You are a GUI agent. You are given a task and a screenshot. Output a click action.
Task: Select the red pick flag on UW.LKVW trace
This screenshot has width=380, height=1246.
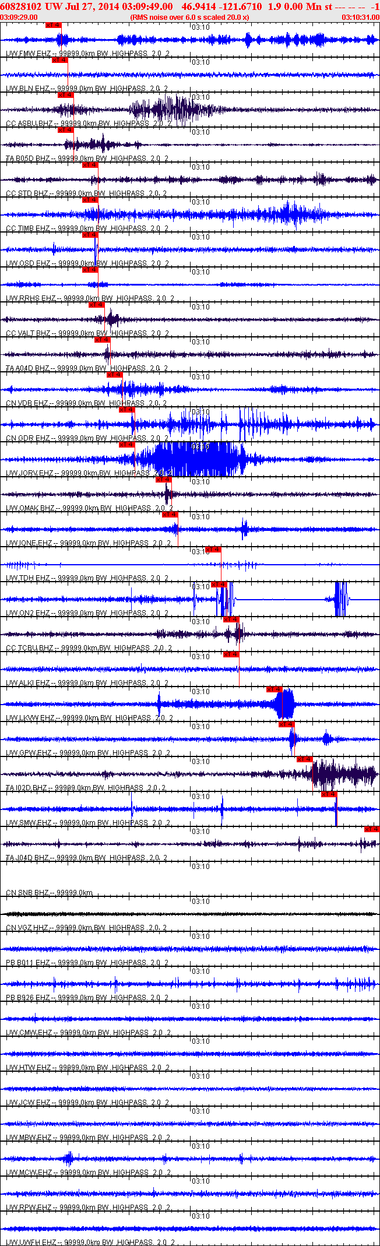274,689
